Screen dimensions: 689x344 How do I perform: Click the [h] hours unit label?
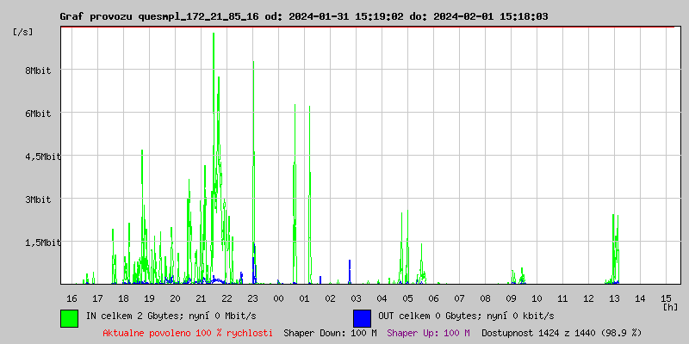(x=670, y=306)
